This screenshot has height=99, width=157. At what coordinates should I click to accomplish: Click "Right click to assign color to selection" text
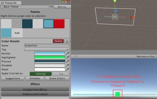(23, 16)
